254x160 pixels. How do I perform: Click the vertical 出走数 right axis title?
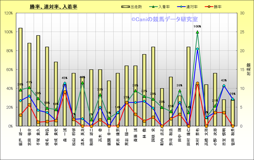coord(248,69)
